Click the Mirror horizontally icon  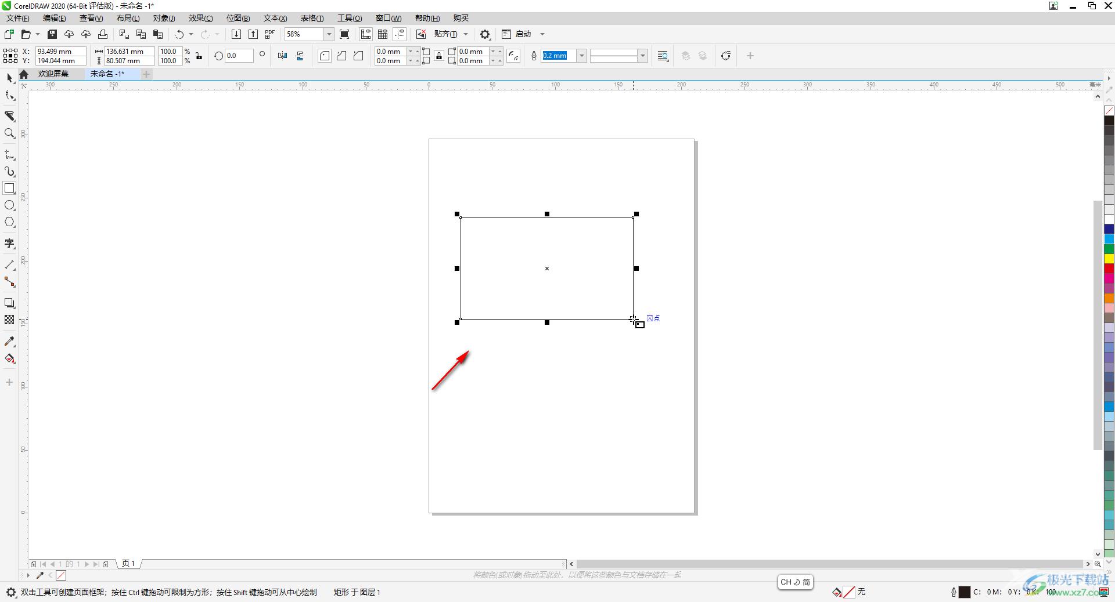point(282,56)
